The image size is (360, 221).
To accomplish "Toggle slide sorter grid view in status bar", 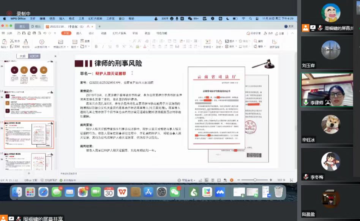I will 213,180.
